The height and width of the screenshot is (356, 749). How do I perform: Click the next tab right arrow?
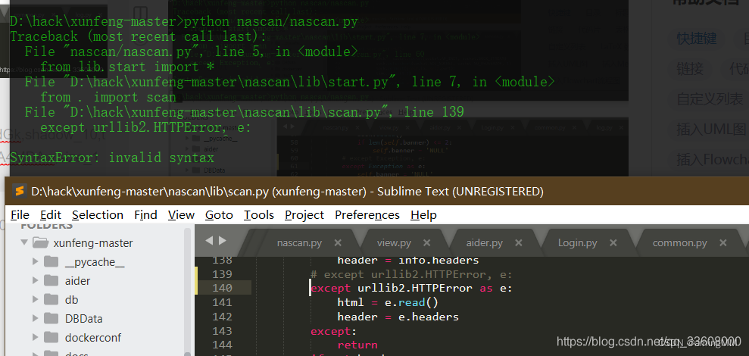tap(222, 241)
